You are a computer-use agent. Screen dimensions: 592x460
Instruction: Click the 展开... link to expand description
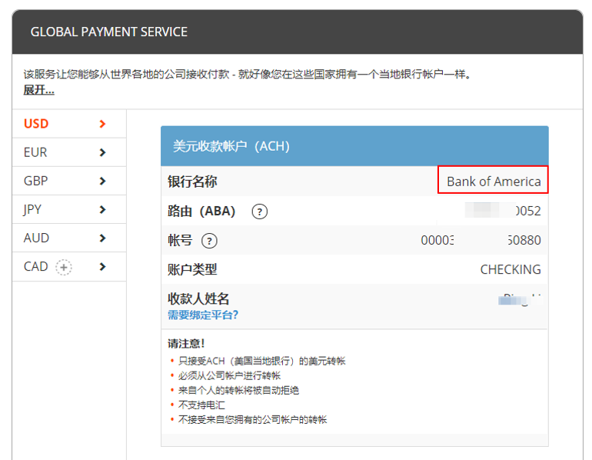(x=38, y=90)
